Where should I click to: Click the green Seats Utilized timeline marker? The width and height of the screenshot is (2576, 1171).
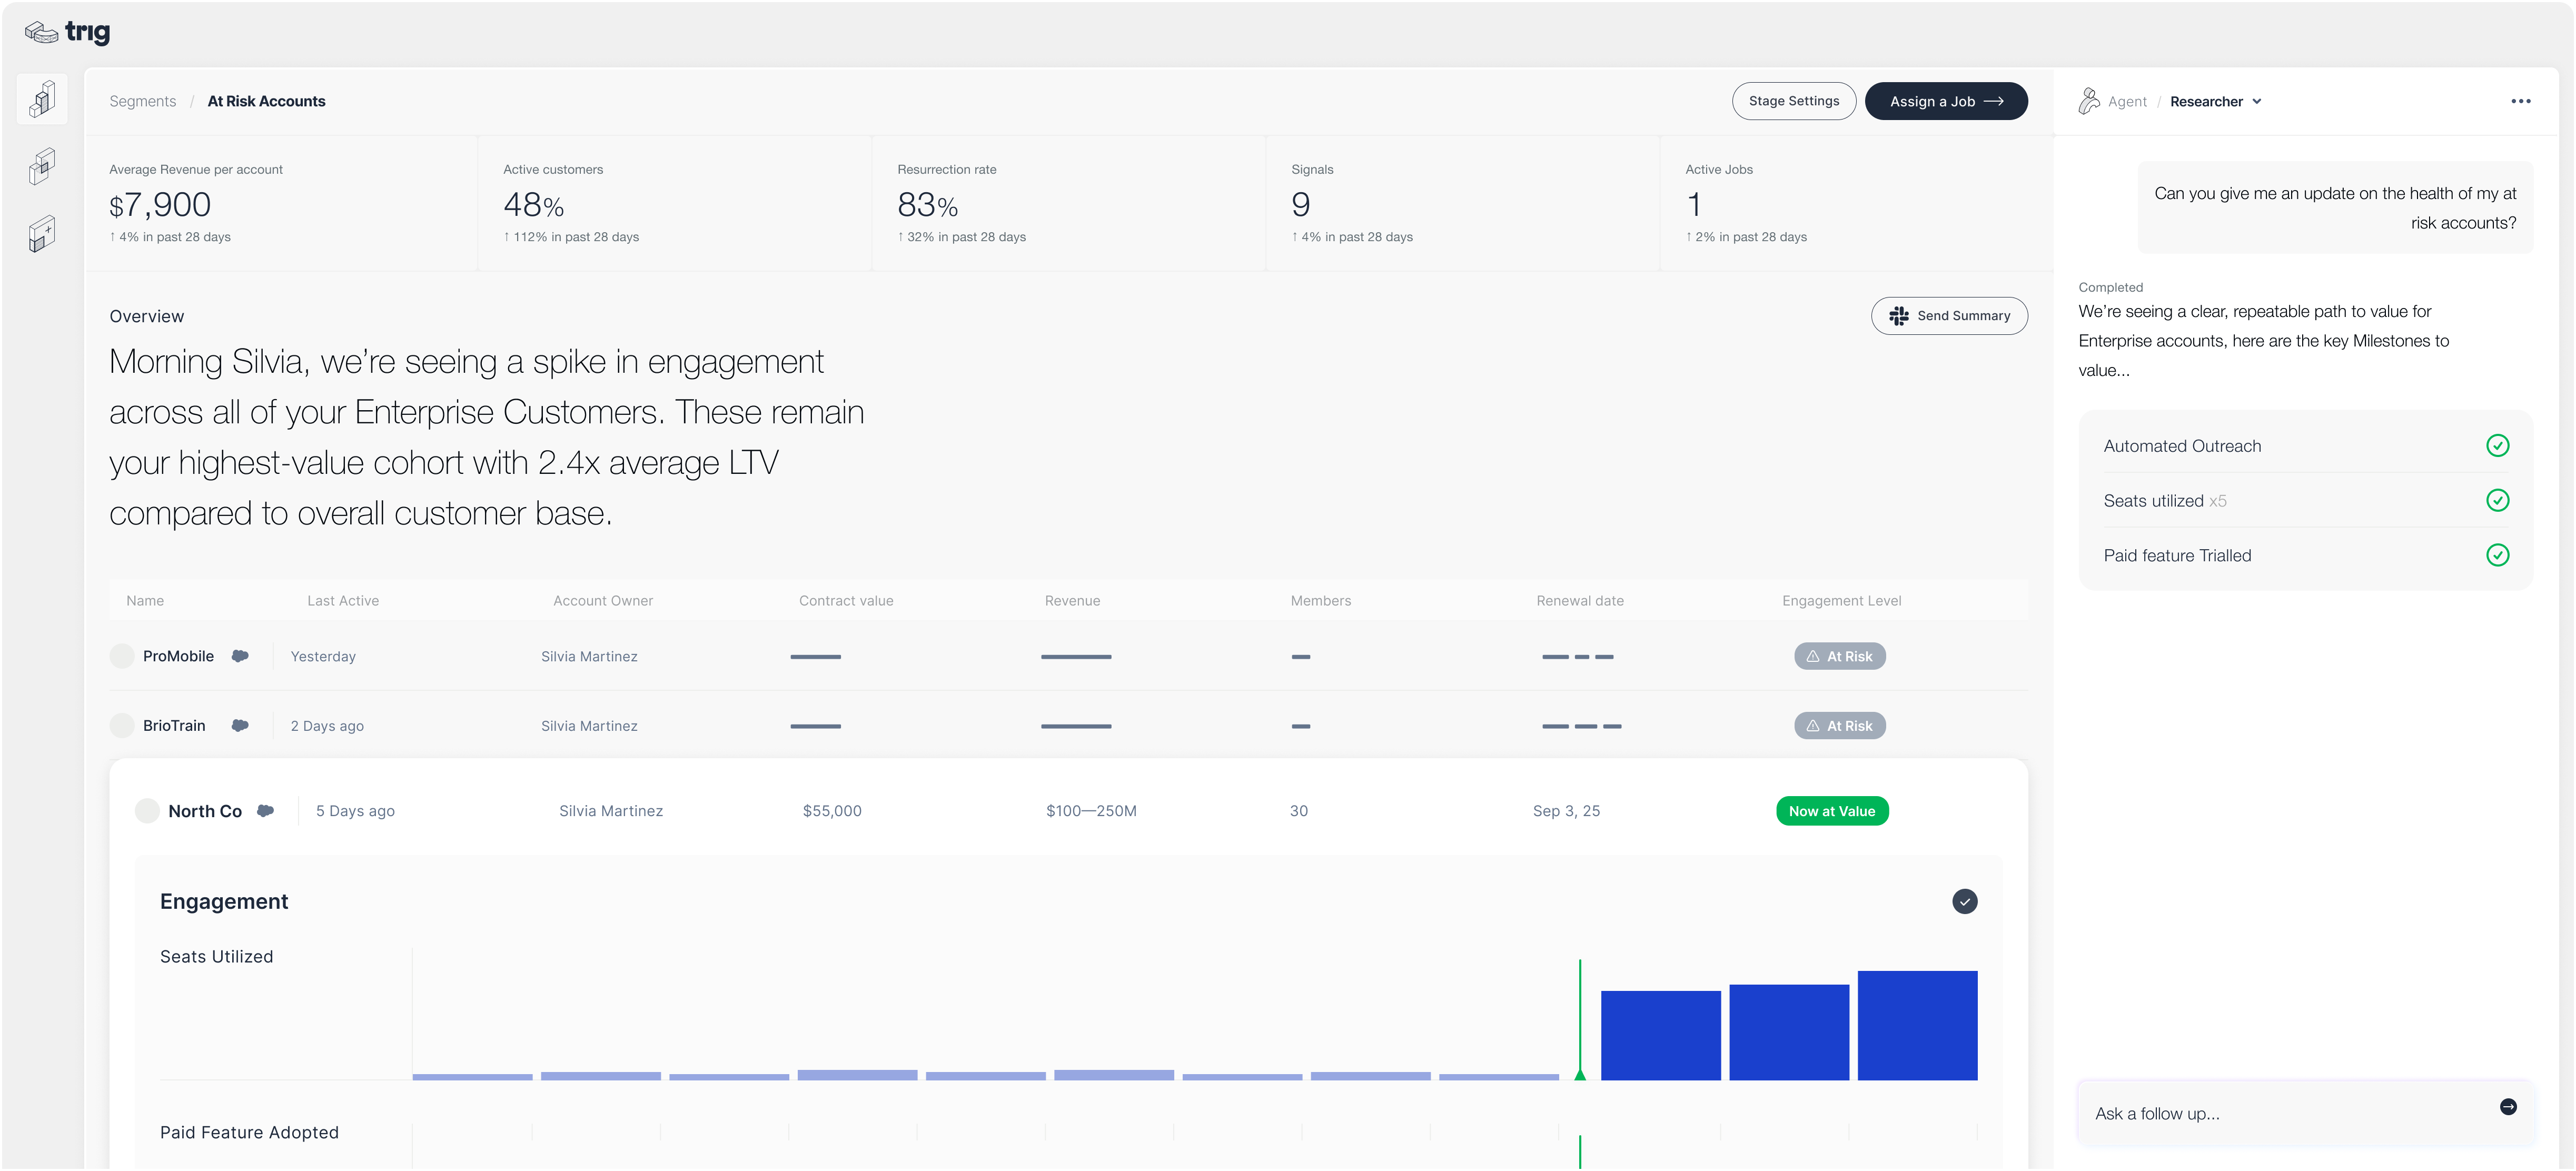(1580, 1021)
